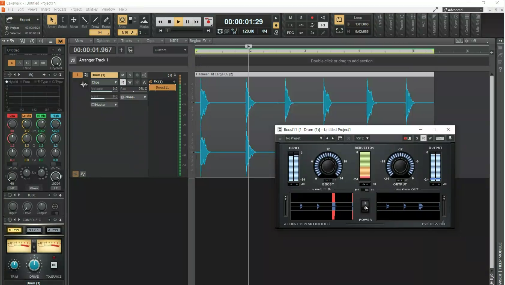Start playback with the Play button
The image size is (505, 285).
coord(178,22)
